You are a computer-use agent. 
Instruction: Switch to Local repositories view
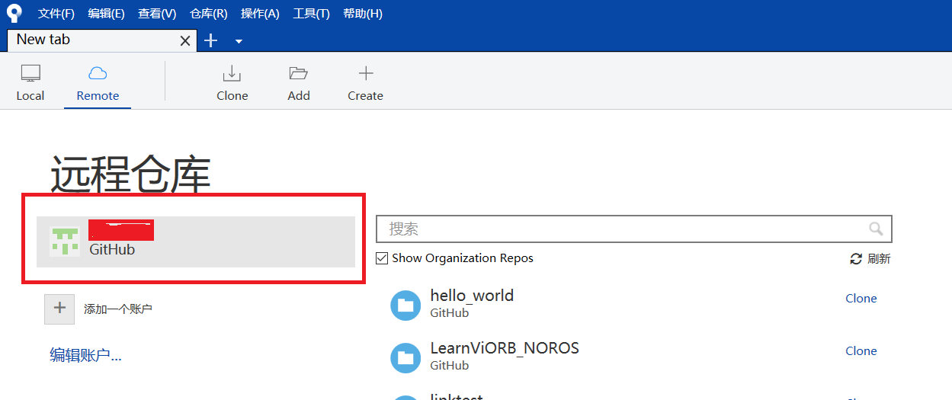click(x=30, y=84)
